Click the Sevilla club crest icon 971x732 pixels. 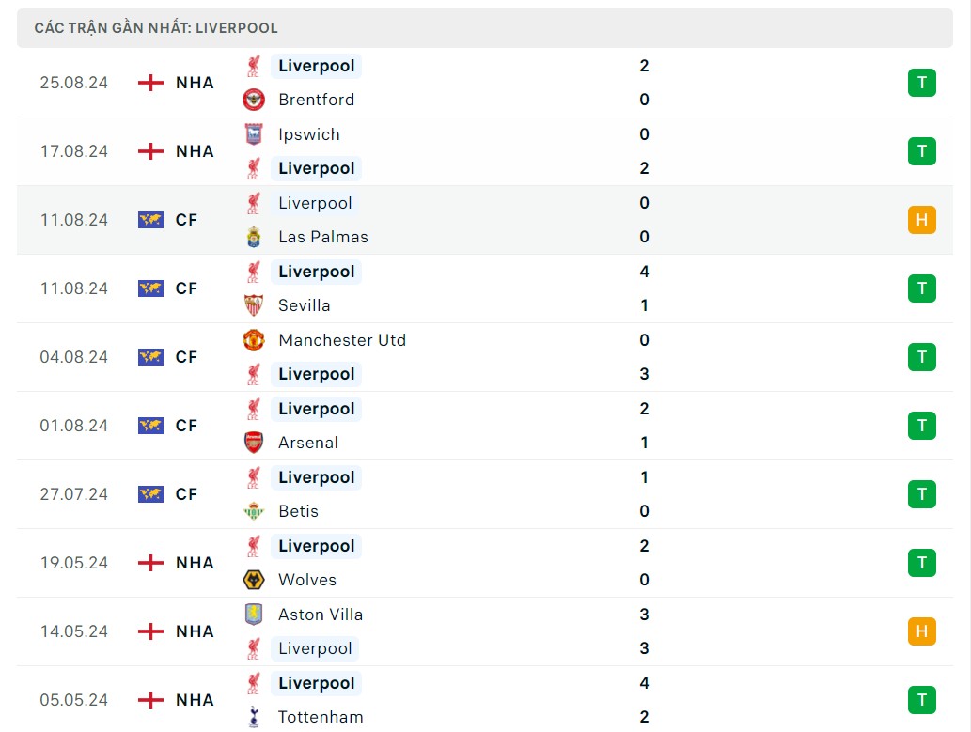[x=254, y=305]
